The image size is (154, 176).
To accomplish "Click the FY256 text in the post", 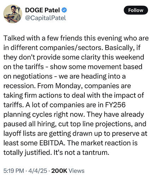I will [x=115, y=105].
